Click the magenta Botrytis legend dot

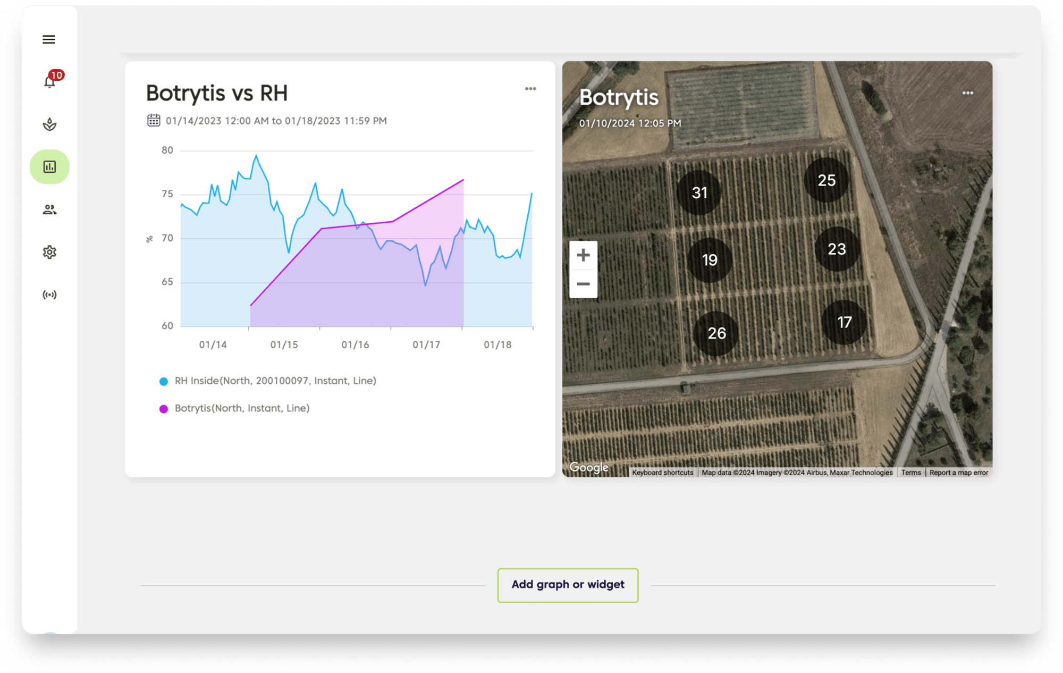164,409
